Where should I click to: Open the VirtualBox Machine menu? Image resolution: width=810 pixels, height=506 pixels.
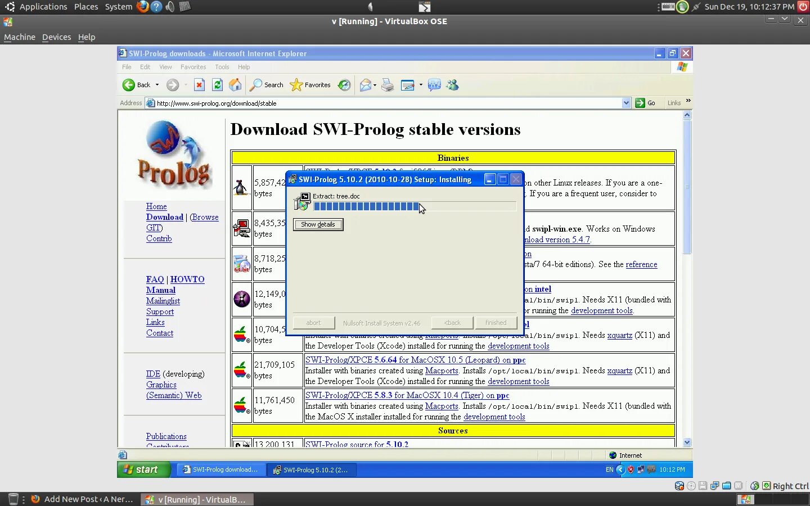click(x=20, y=37)
